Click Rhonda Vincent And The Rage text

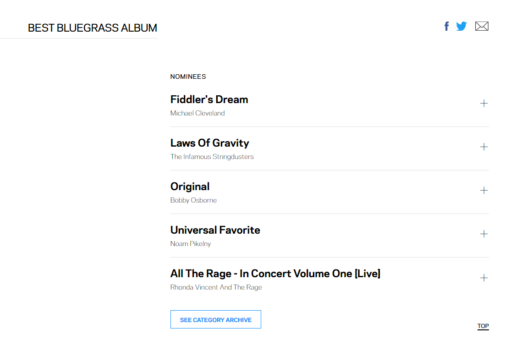pos(216,287)
